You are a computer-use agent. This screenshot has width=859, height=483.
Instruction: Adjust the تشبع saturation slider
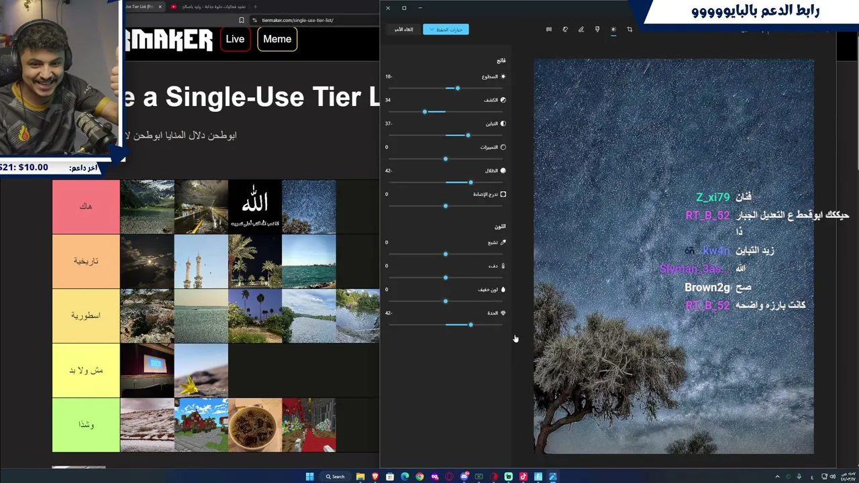pyautogui.click(x=446, y=254)
